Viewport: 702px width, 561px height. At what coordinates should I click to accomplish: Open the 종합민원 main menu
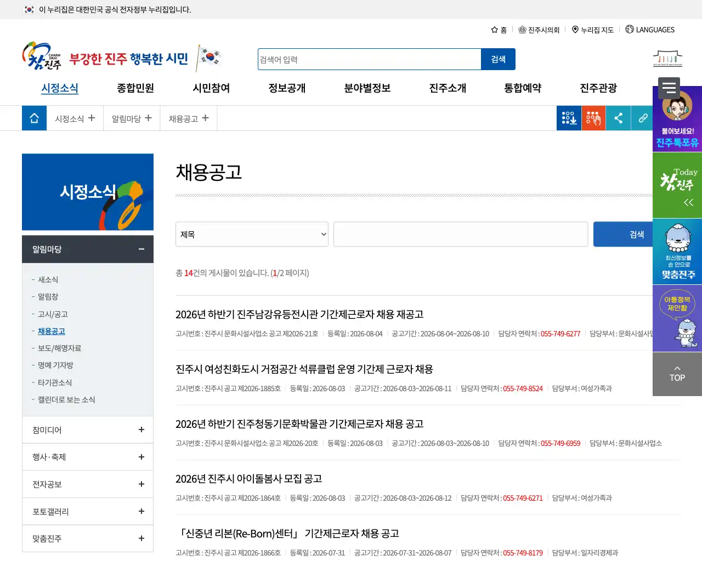[135, 88]
